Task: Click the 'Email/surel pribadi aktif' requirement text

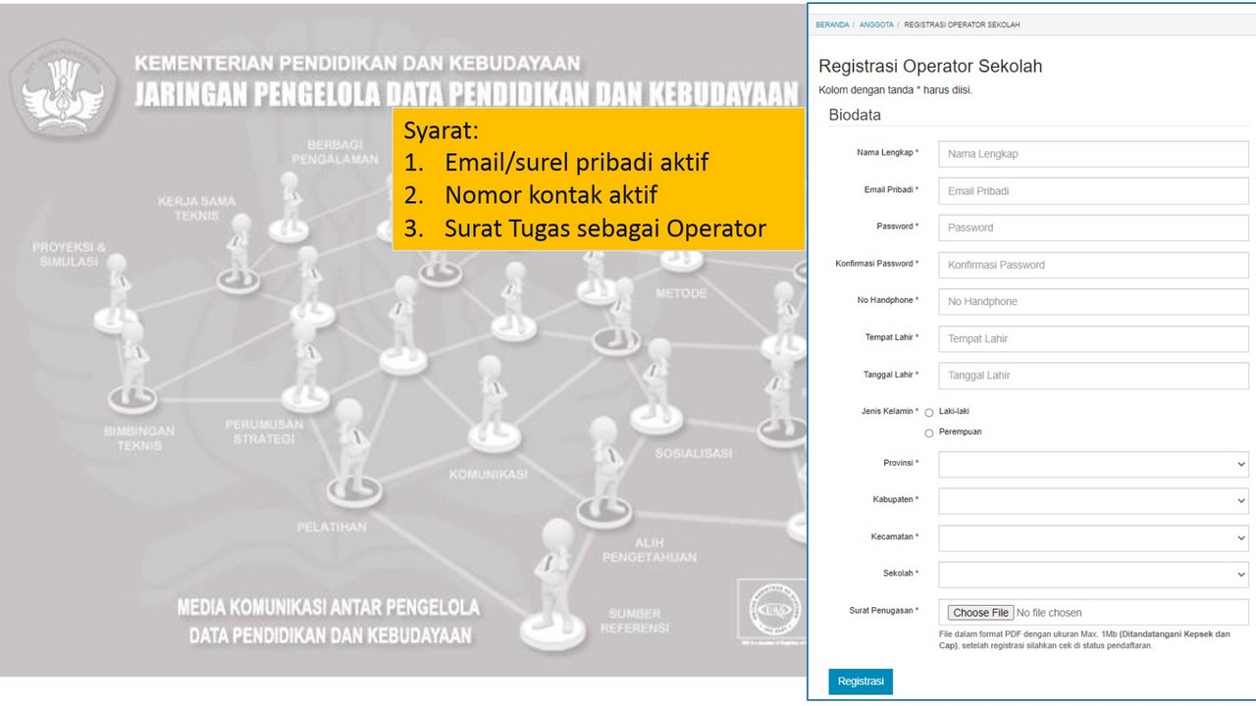Action: [576, 163]
